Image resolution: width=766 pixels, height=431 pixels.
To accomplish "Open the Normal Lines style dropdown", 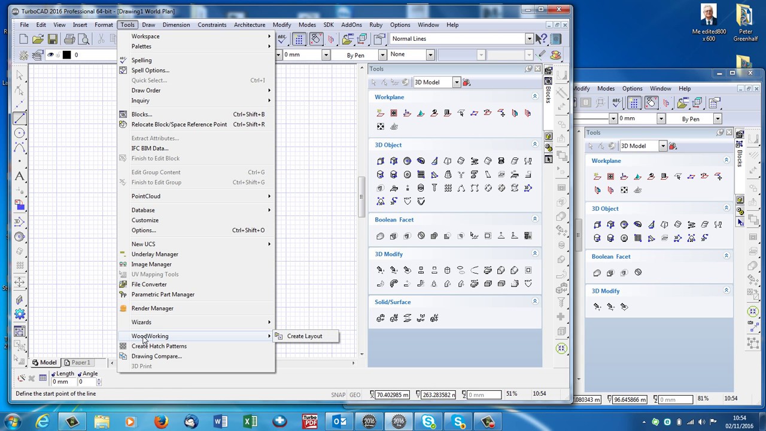I will click(529, 39).
